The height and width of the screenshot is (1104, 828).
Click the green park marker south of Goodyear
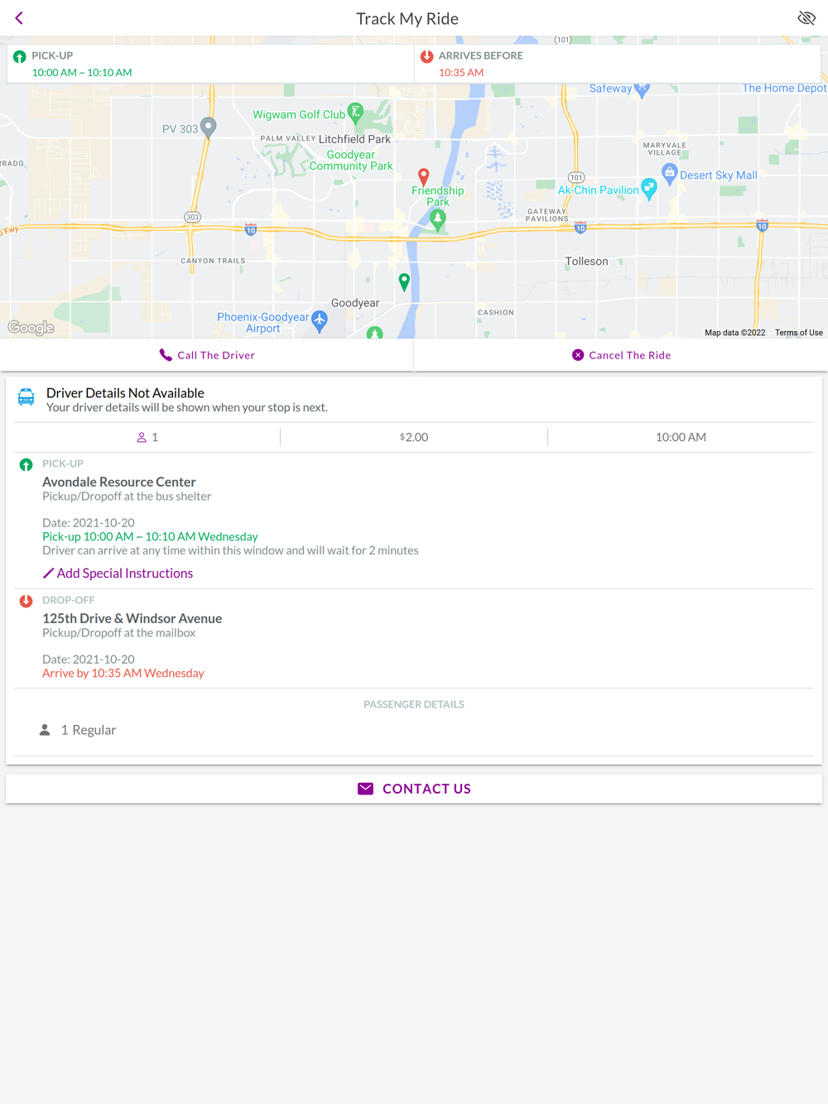click(375, 333)
